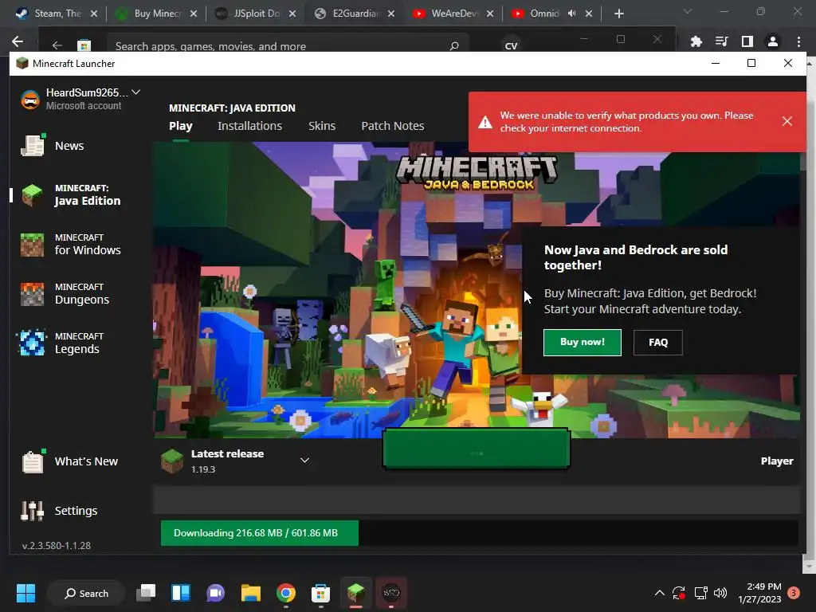Switch to the Skins tab
816x612 pixels.
pyautogui.click(x=322, y=126)
